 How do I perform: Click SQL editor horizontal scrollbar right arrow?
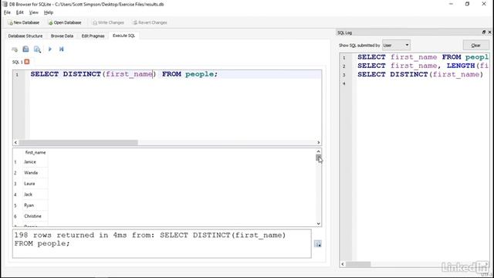click(319, 142)
